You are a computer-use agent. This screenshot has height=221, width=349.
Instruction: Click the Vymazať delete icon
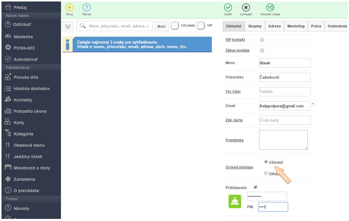tap(246, 8)
